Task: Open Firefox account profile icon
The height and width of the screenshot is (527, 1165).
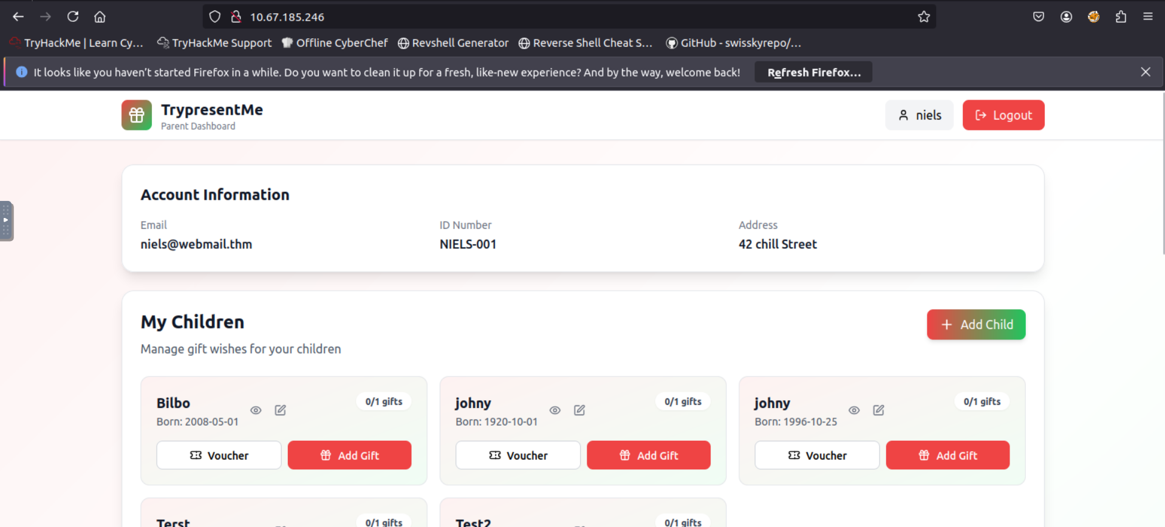Action: [1066, 17]
